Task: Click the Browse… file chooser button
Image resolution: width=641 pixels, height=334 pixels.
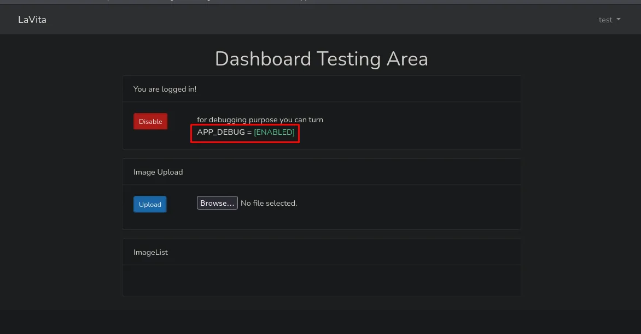Action: pos(217,203)
